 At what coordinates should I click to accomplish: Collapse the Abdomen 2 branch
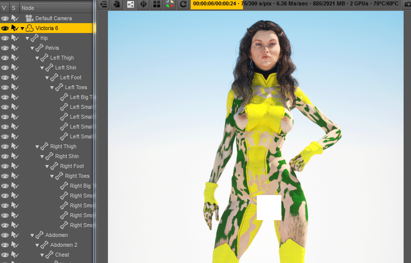pyautogui.click(x=37, y=245)
